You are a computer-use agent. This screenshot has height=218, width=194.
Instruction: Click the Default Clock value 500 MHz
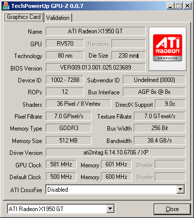(61, 177)
